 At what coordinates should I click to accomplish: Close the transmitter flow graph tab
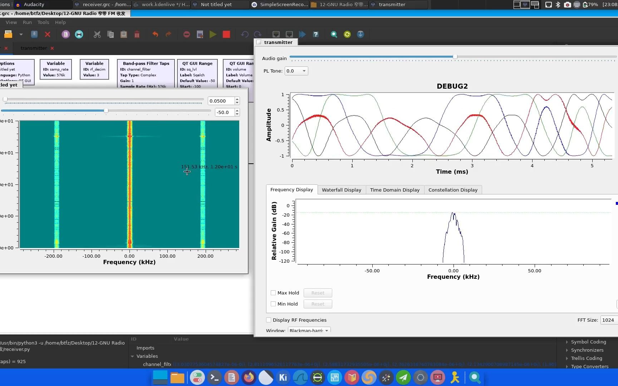click(x=52, y=48)
